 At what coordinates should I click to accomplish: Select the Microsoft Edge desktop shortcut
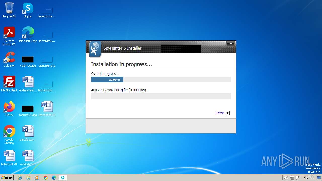pos(28,35)
